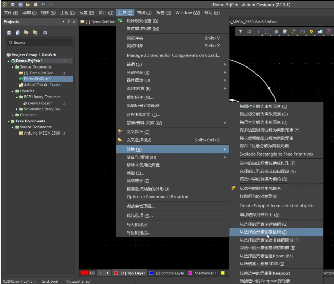
Task: Select 从选择的元素创建区域 (E) menu entry
Action: coord(276,232)
